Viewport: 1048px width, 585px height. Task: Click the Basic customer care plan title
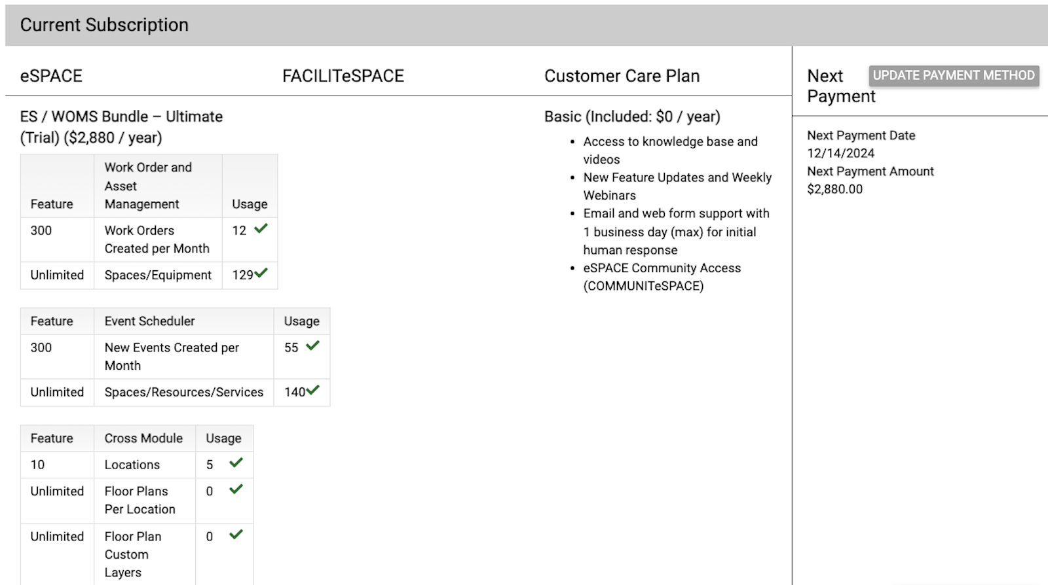632,116
